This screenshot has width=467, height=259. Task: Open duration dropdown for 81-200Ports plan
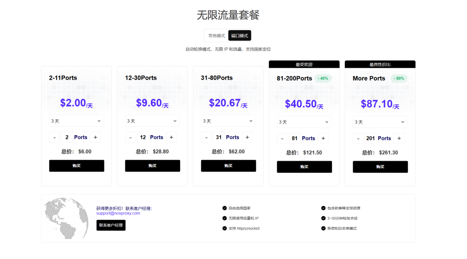coord(304,122)
